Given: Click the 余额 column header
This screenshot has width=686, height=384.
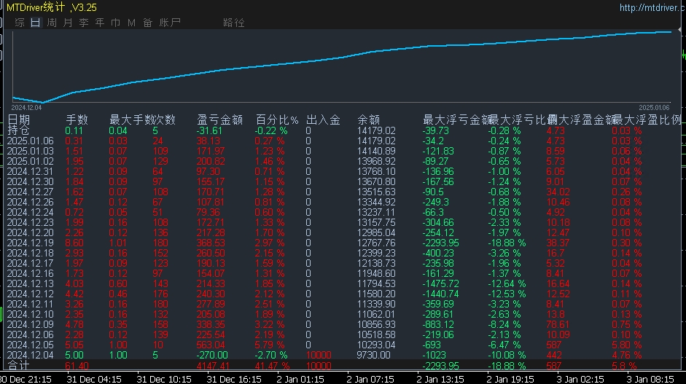Looking at the screenshot, I should (368, 119).
